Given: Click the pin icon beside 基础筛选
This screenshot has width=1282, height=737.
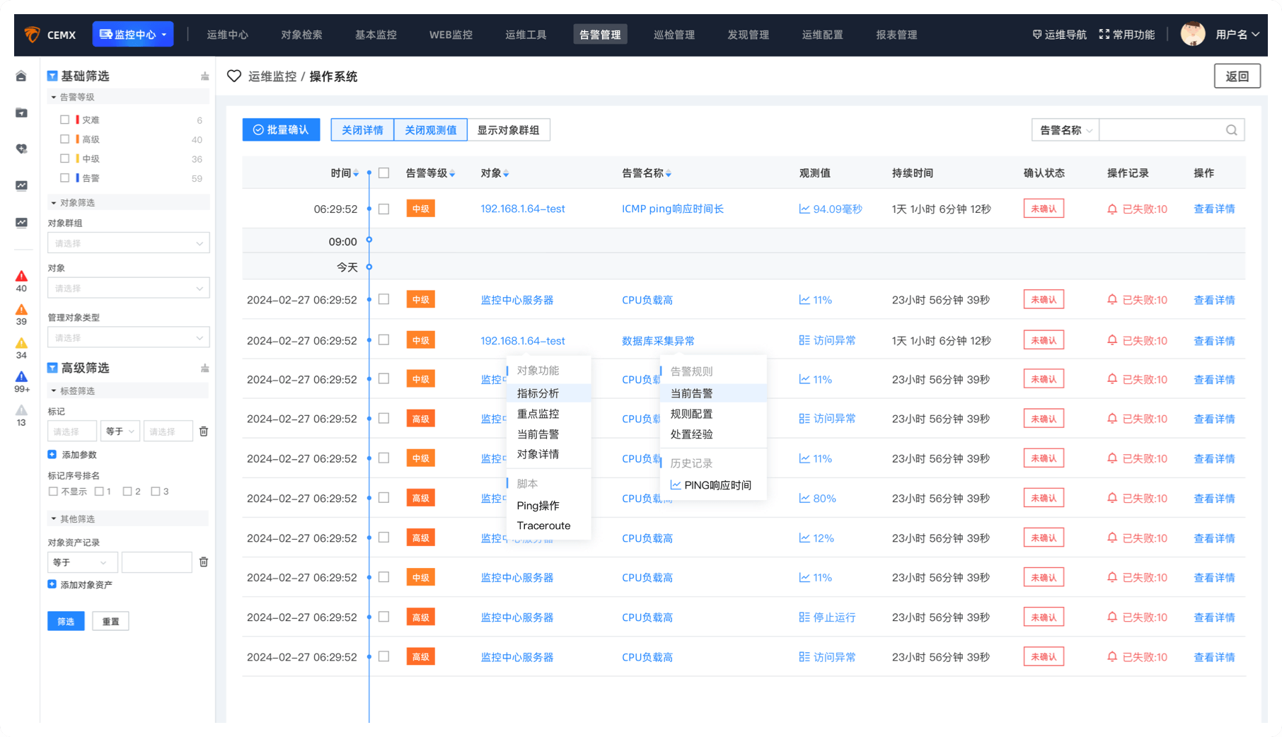Looking at the screenshot, I should point(204,76).
